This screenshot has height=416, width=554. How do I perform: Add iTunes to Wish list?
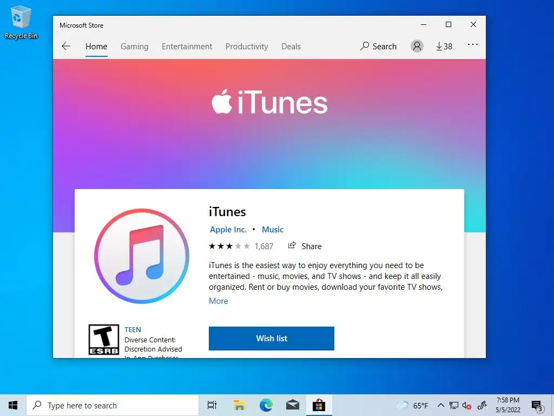pyautogui.click(x=272, y=339)
